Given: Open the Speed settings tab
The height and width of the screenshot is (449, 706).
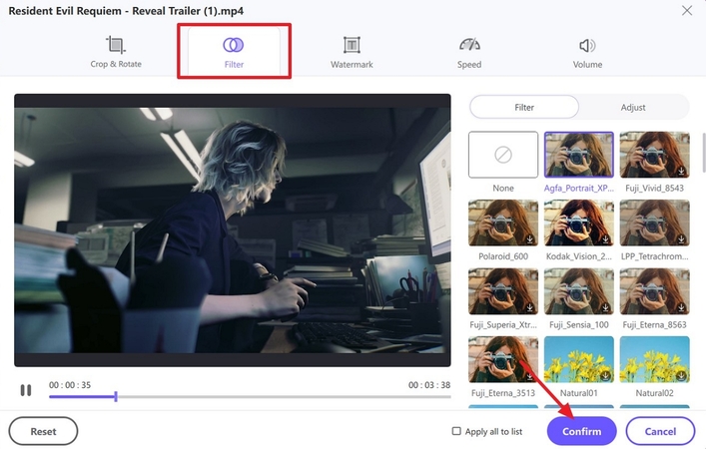Looking at the screenshot, I should coord(469,52).
